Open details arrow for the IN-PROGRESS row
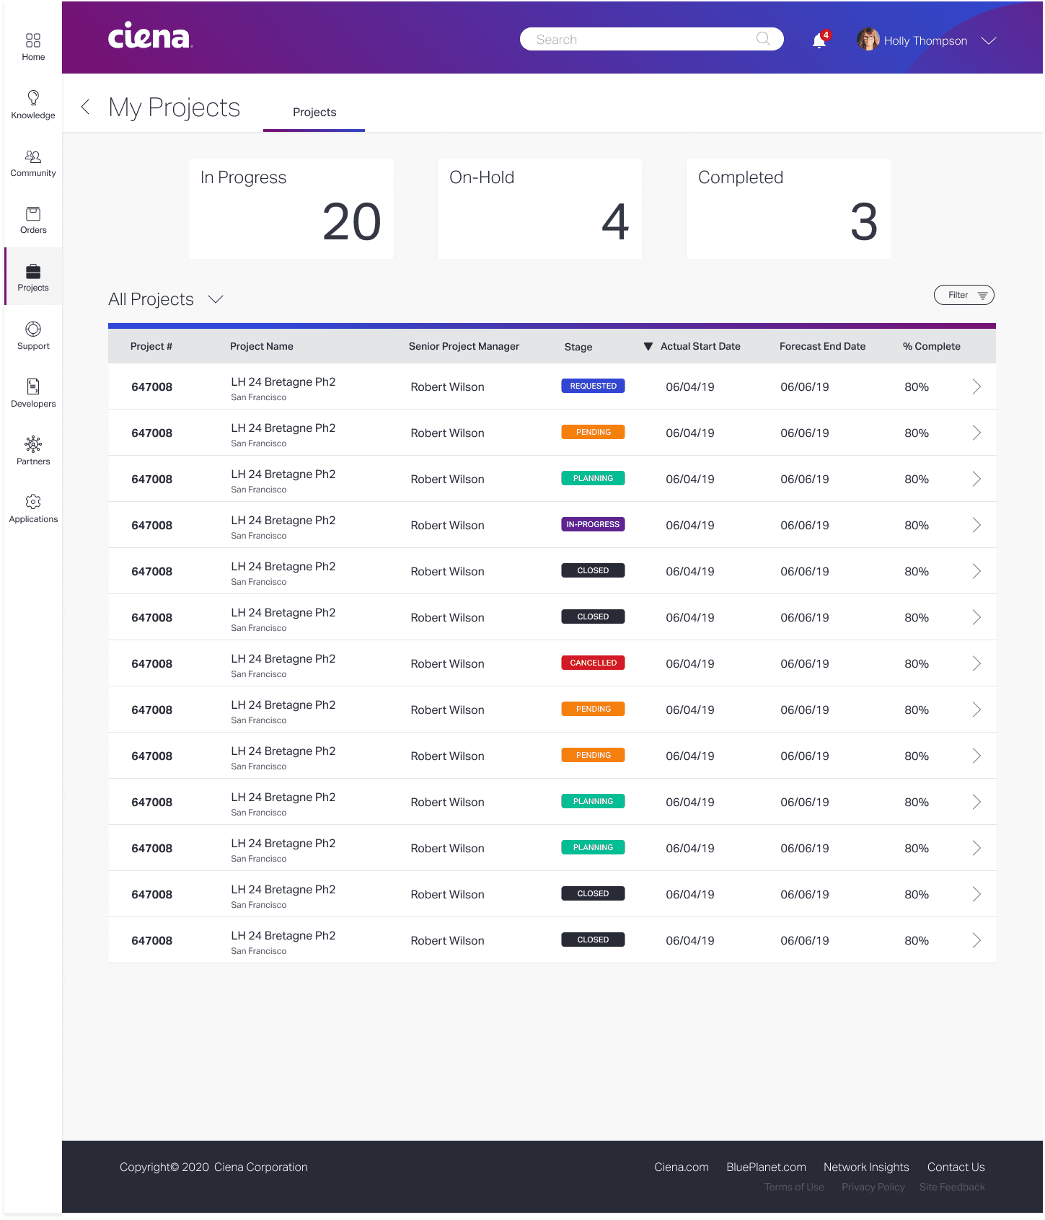This screenshot has height=1220, width=1045. click(x=976, y=525)
